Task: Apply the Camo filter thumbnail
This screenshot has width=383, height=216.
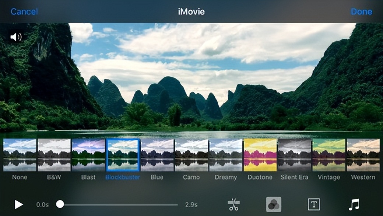Action: [191, 155]
